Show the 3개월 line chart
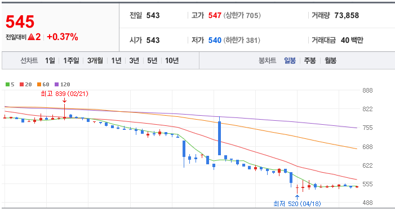 click(95, 60)
